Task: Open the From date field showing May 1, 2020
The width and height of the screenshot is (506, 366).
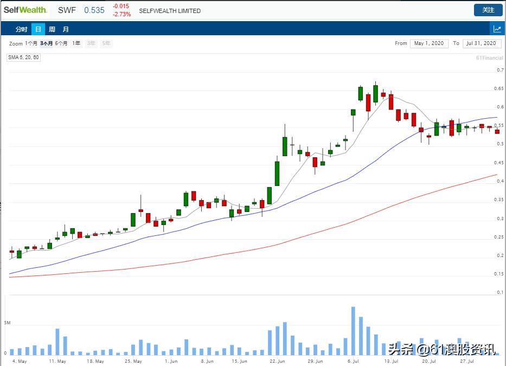Action: click(x=429, y=43)
